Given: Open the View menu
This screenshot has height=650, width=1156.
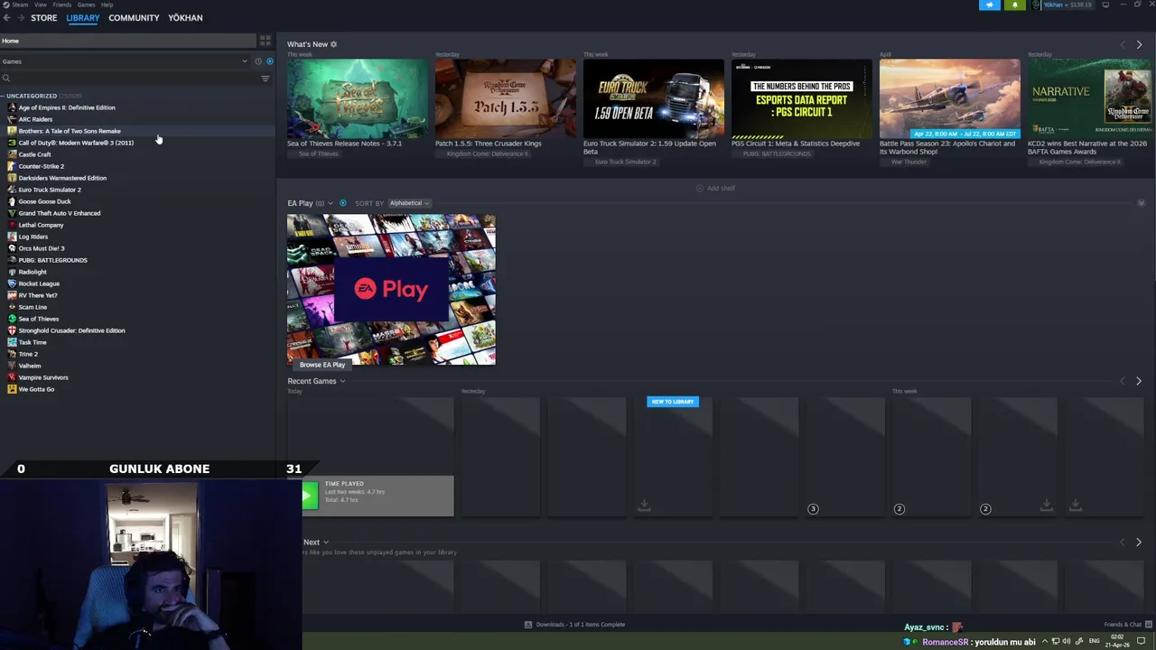Looking at the screenshot, I should click(x=41, y=5).
